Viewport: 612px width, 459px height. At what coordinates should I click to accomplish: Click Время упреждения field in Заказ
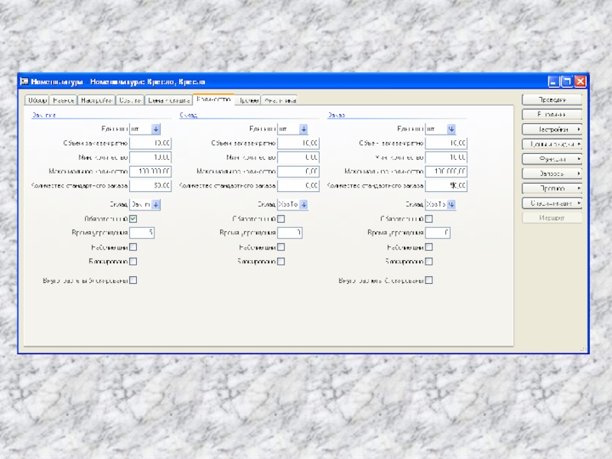[x=438, y=233]
